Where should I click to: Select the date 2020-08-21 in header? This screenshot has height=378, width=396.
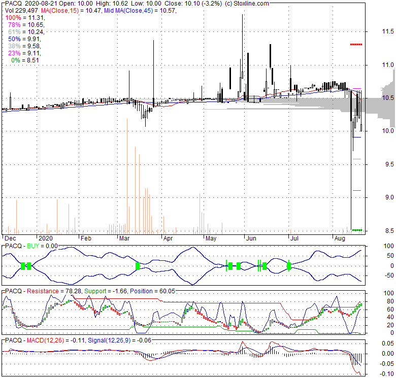tap(42, 4)
